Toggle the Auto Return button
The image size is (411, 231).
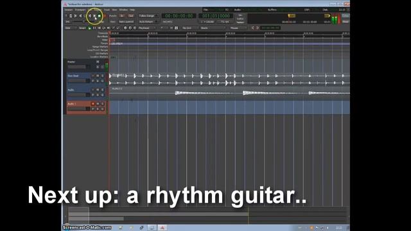coord(148,22)
